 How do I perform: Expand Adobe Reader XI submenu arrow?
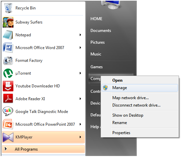(80, 99)
